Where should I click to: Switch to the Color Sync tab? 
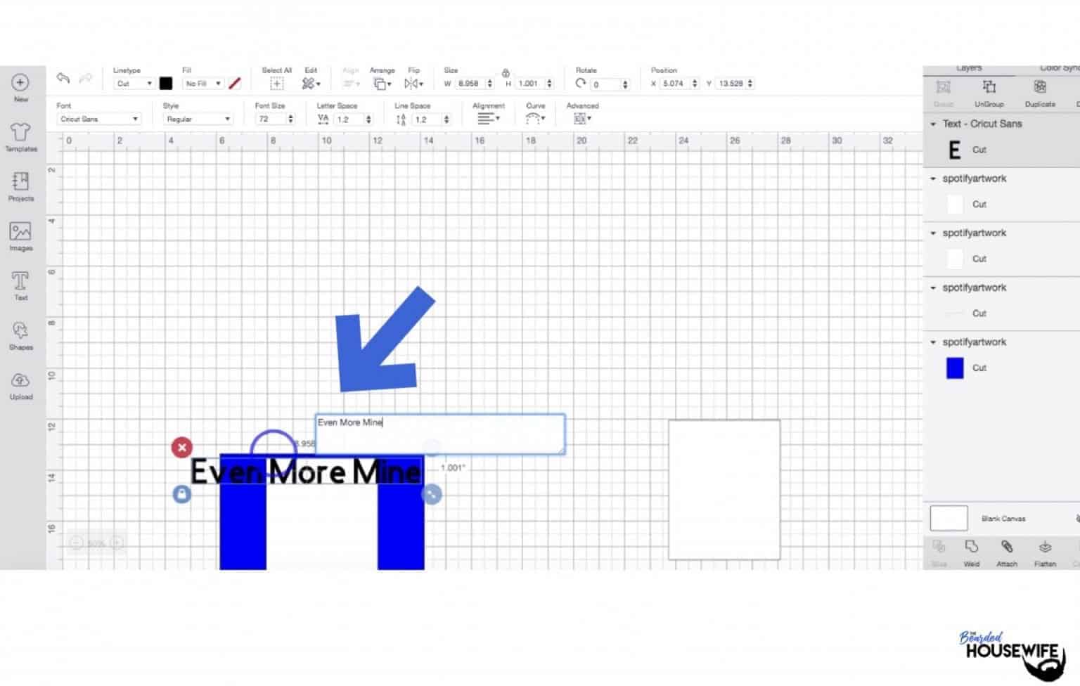pyautogui.click(x=1058, y=69)
